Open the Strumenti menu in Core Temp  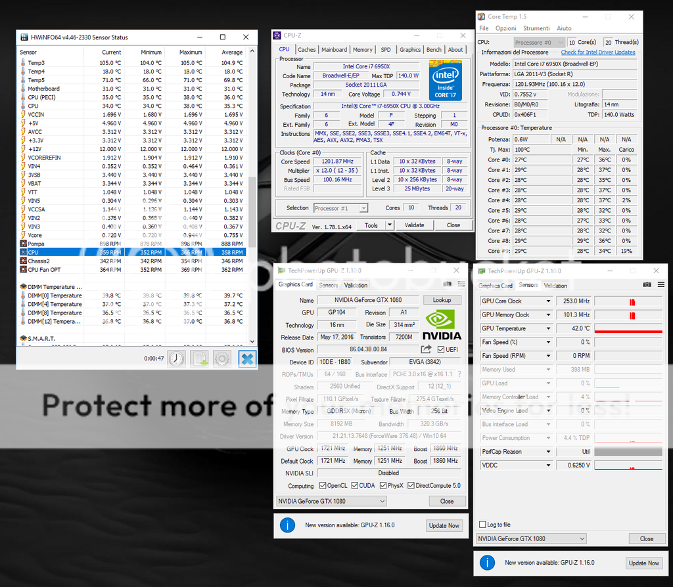(x=536, y=28)
